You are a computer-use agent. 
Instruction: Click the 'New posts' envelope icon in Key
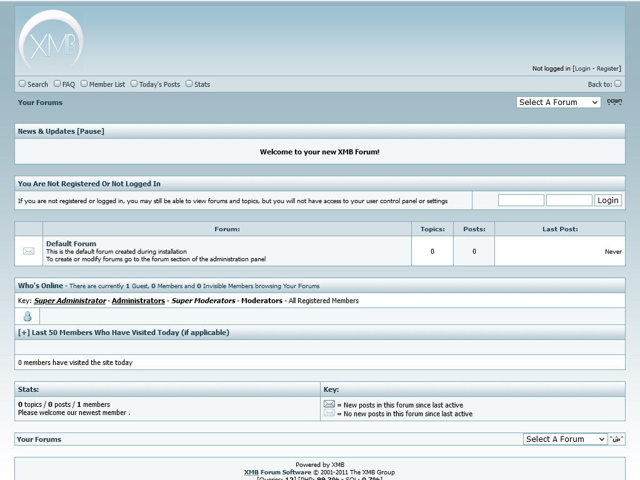pos(329,404)
